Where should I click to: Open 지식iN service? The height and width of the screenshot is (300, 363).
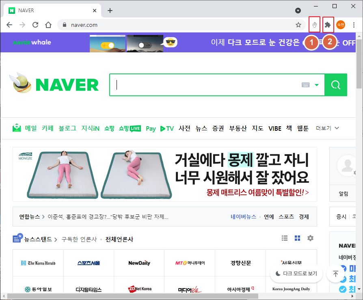point(90,128)
